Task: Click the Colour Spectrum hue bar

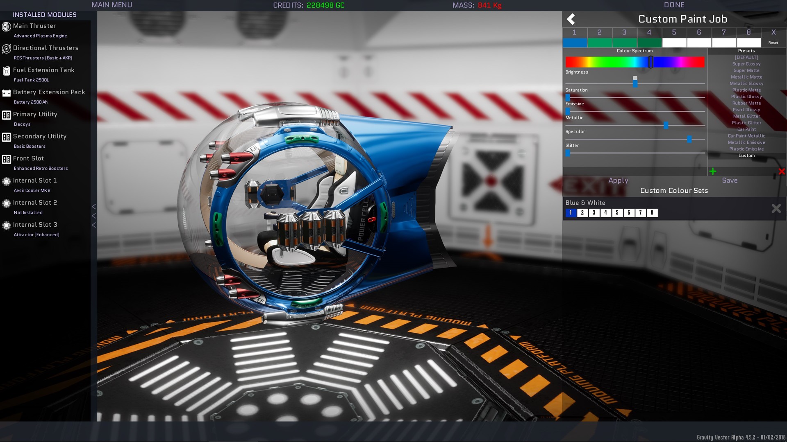Action: [635, 62]
